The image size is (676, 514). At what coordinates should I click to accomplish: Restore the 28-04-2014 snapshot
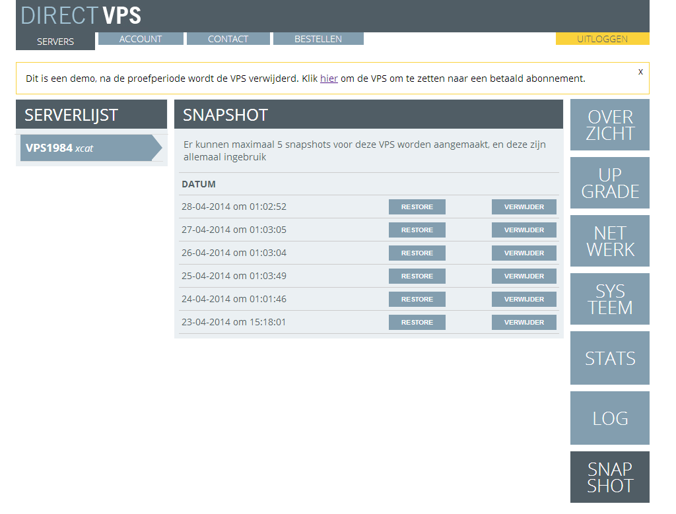coord(417,207)
